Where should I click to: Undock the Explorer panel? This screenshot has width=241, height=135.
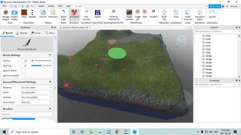(x=236, y=27)
